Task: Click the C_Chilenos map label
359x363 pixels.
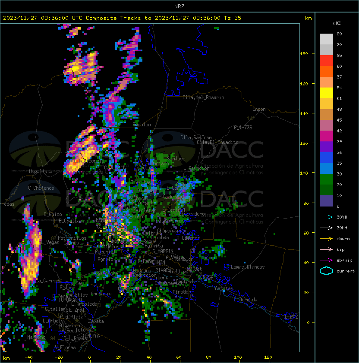Action: 41,188
